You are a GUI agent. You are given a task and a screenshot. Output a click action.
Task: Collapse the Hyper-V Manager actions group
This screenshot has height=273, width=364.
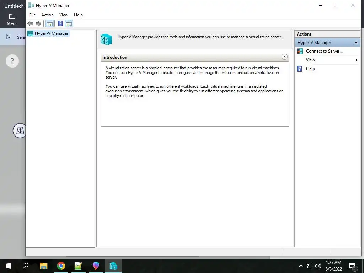click(x=356, y=43)
